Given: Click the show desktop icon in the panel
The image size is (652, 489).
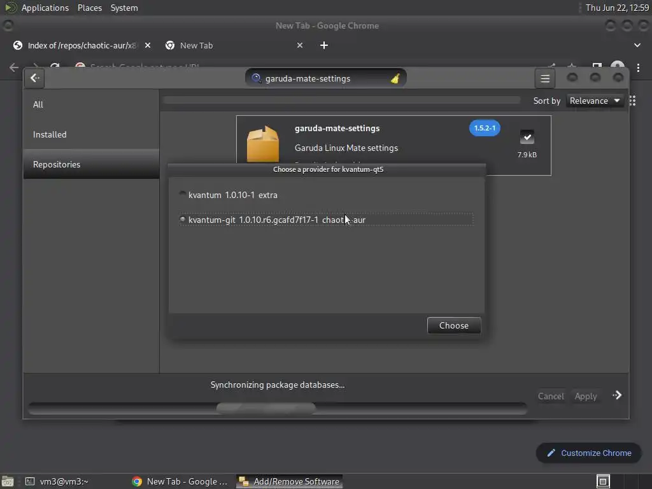Looking at the screenshot, I should [8, 481].
